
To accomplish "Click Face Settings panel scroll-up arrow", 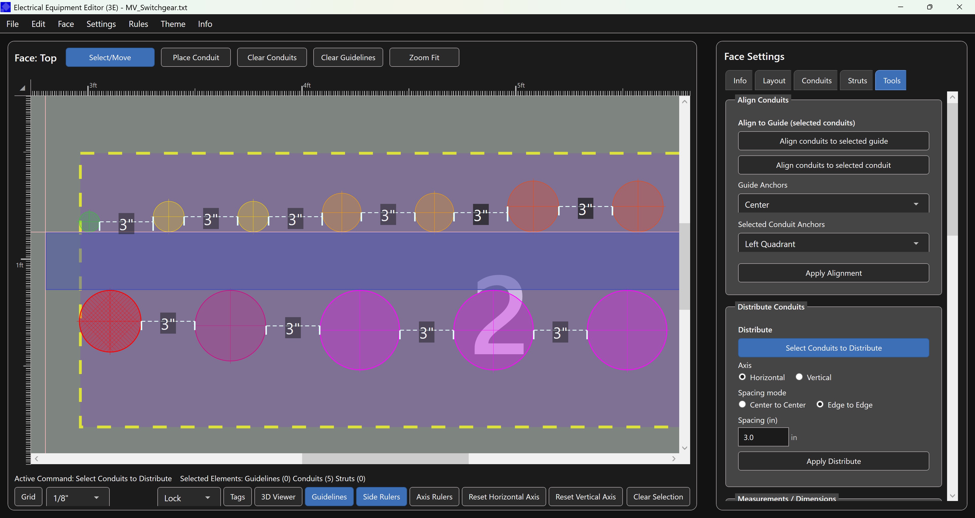I will tap(952, 97).
